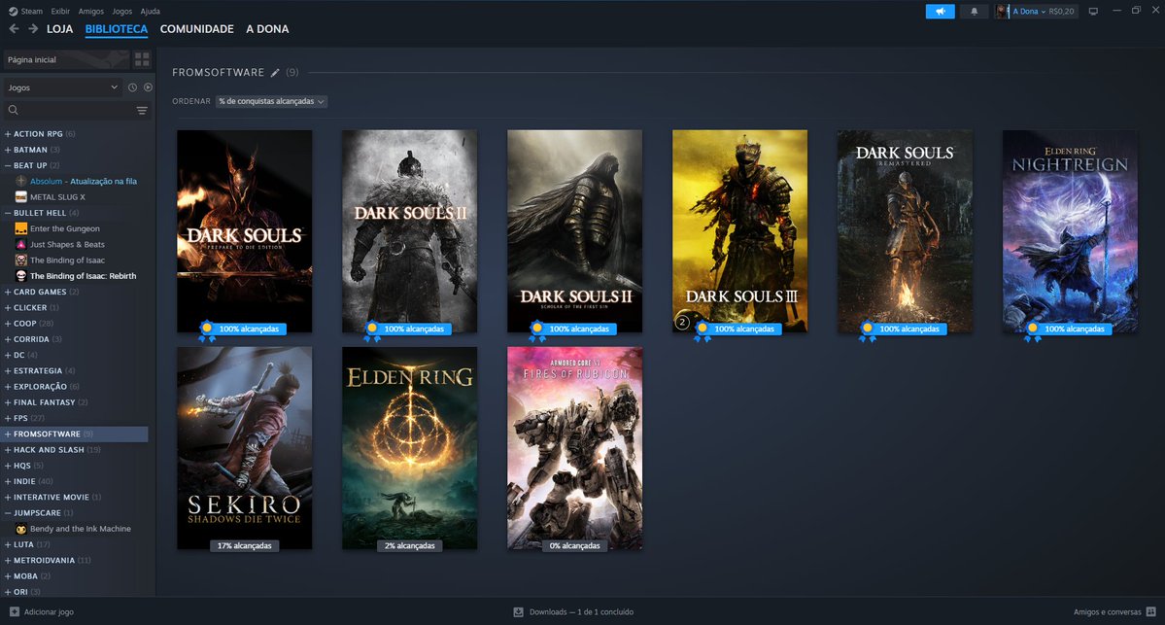Click the Steam logo menu
The width and height of the screenshot is (1165, 625).
tap(13, 11)
